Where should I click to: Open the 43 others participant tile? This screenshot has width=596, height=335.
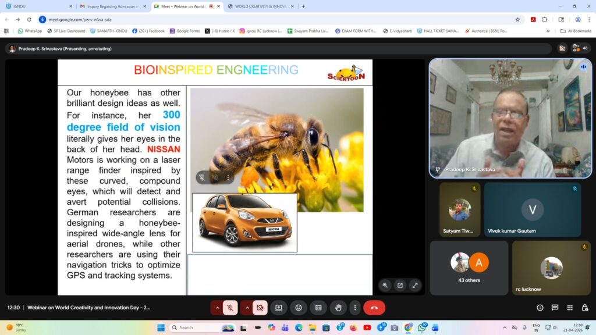click(x=469, y=268)
